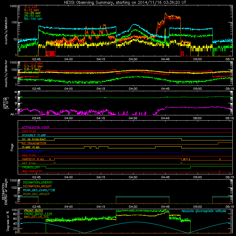Click 04:00 time tick under MeV panel
The image size is (236, 236).
[x=69, y=89]
